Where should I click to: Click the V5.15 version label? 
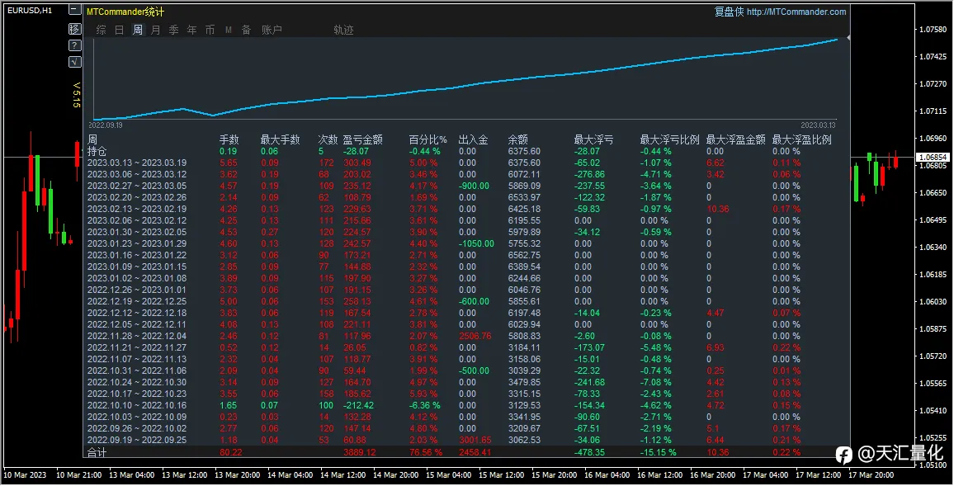point(77,95)
